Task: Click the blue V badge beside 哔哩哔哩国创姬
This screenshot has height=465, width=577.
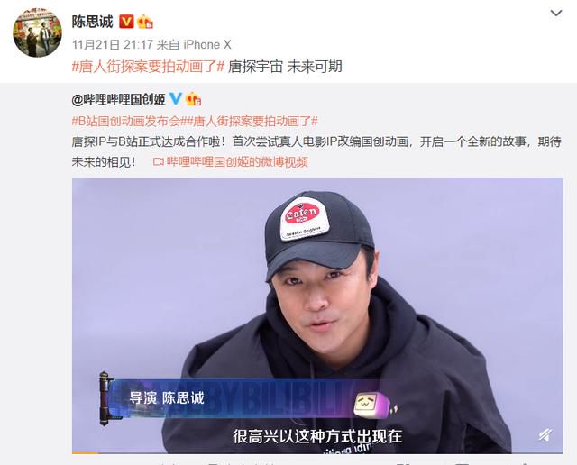Action: coord(176,98)
